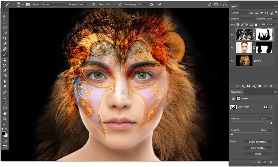Select the Crop tool
This screenshot has height=167, width=278.
(5, 38)
